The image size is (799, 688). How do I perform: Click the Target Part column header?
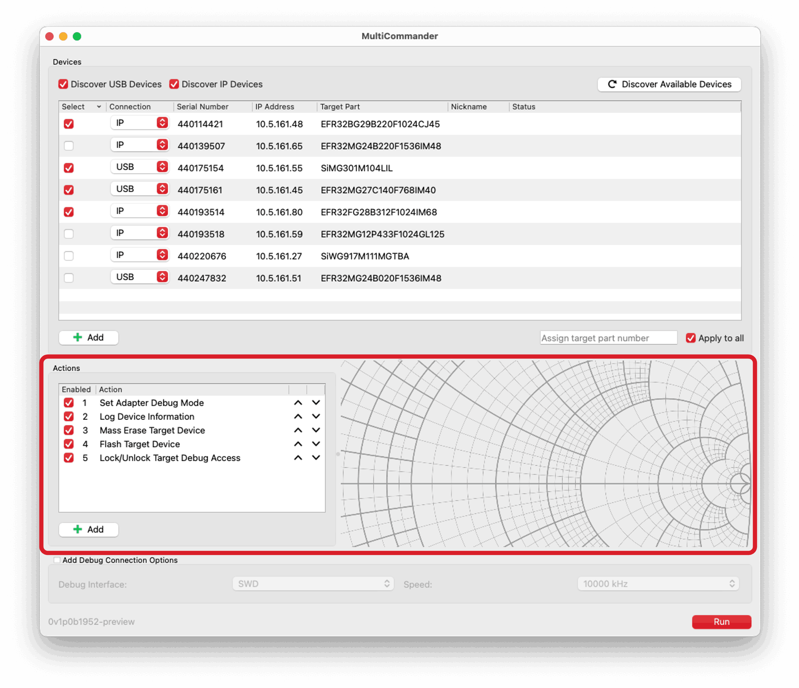340,107
